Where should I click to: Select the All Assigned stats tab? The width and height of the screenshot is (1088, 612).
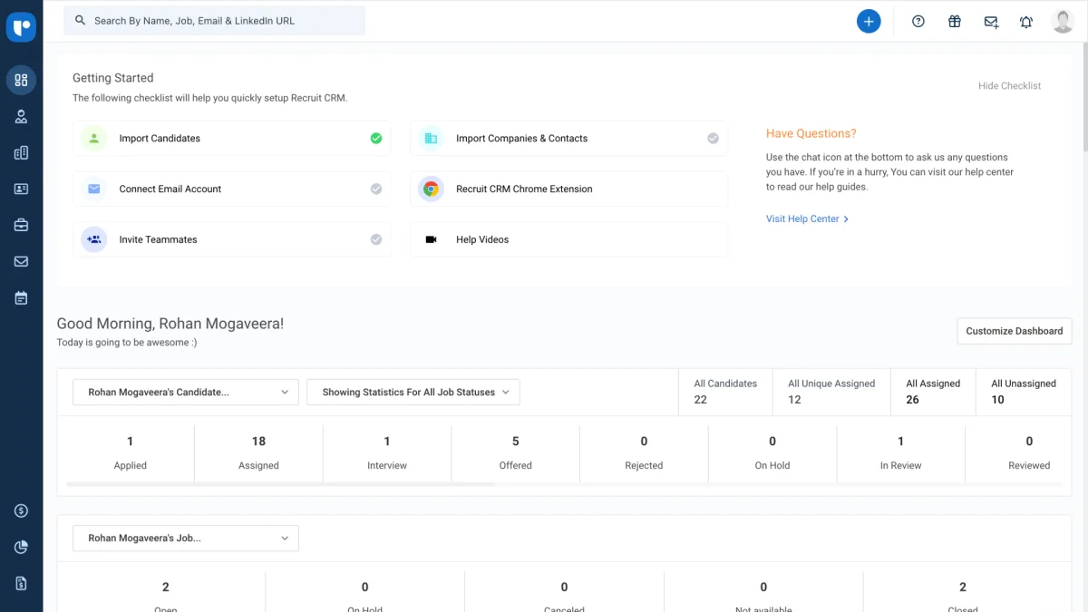(933, 392)
